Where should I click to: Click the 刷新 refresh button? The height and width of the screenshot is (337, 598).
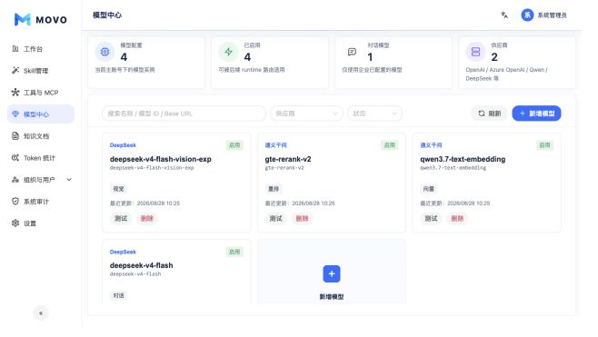pyautogui.click(x=489, y=114)
